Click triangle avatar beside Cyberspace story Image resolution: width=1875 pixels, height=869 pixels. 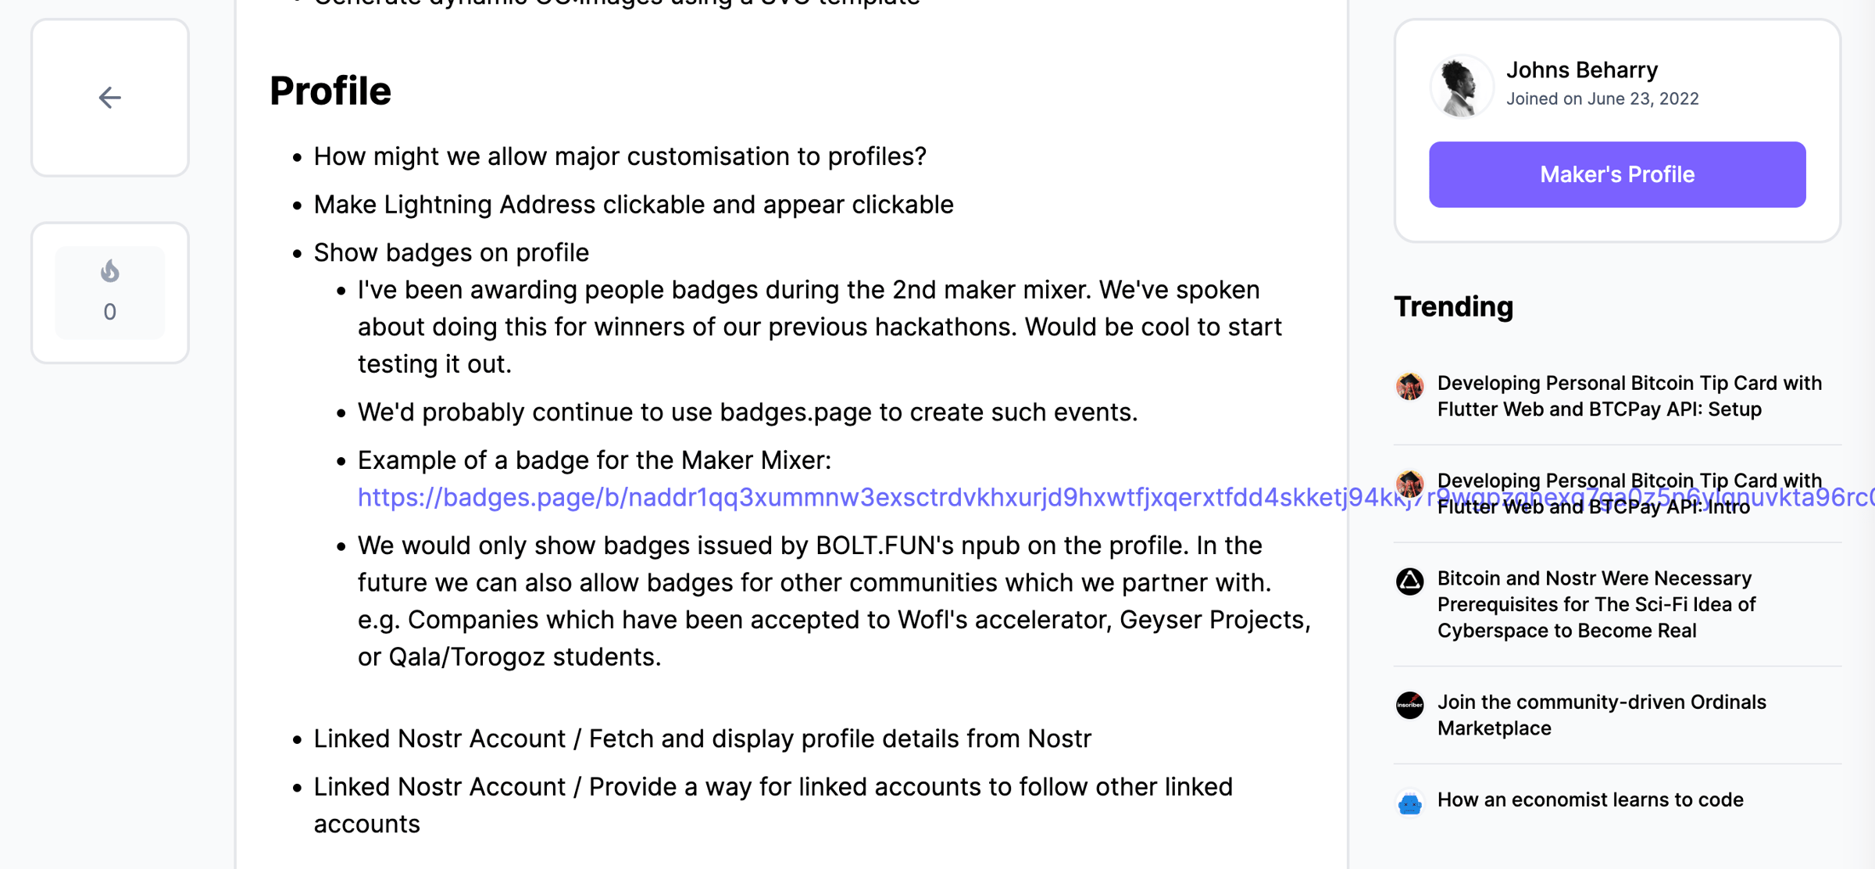1409,581
